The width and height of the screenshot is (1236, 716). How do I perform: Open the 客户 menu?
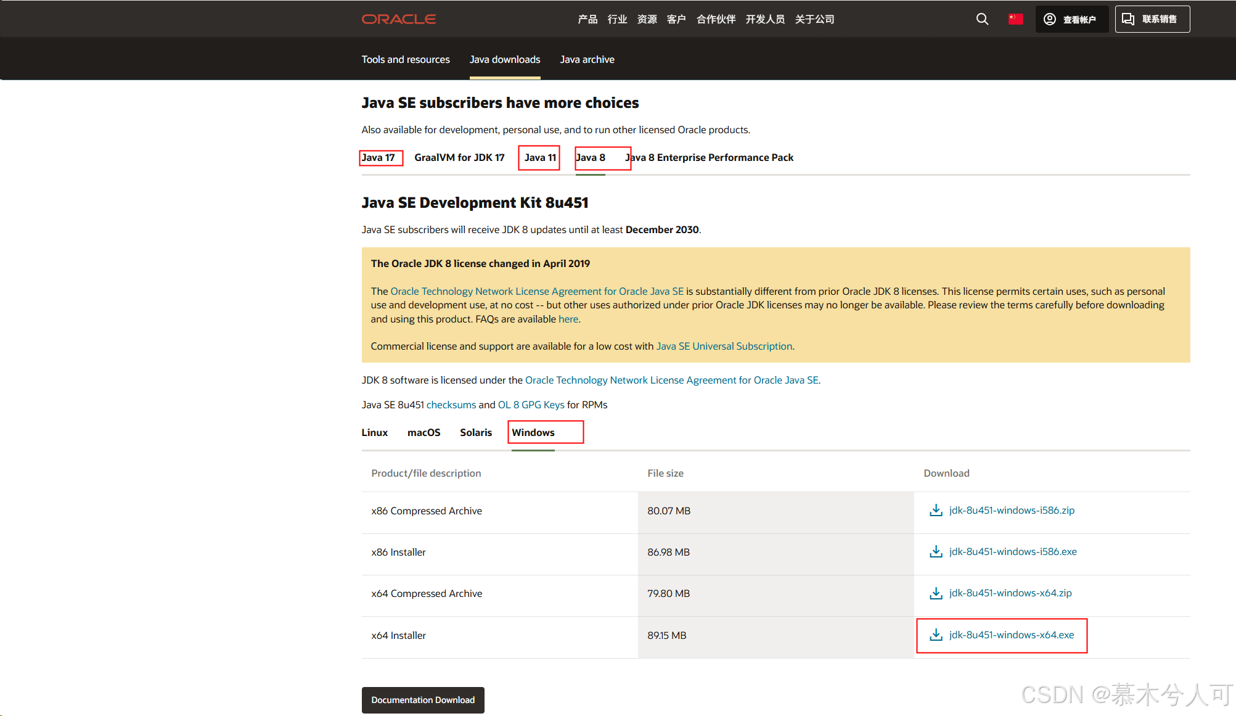676,19
